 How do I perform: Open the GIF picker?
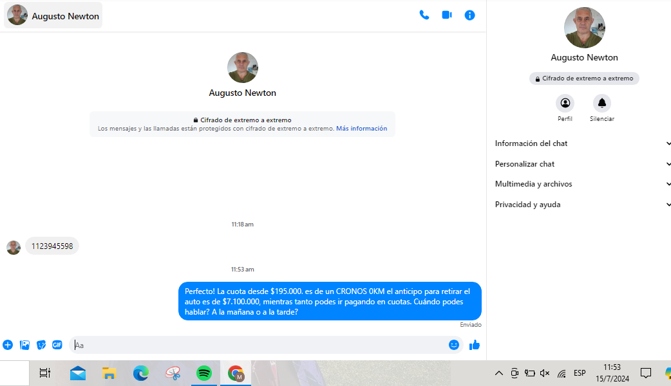point(57,345)
